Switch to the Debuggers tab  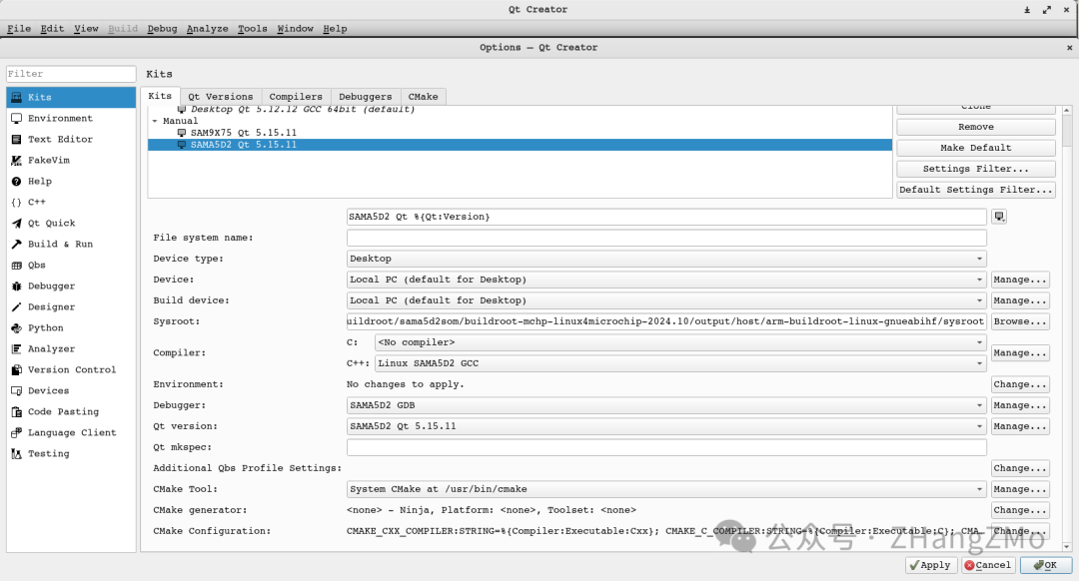365,97
